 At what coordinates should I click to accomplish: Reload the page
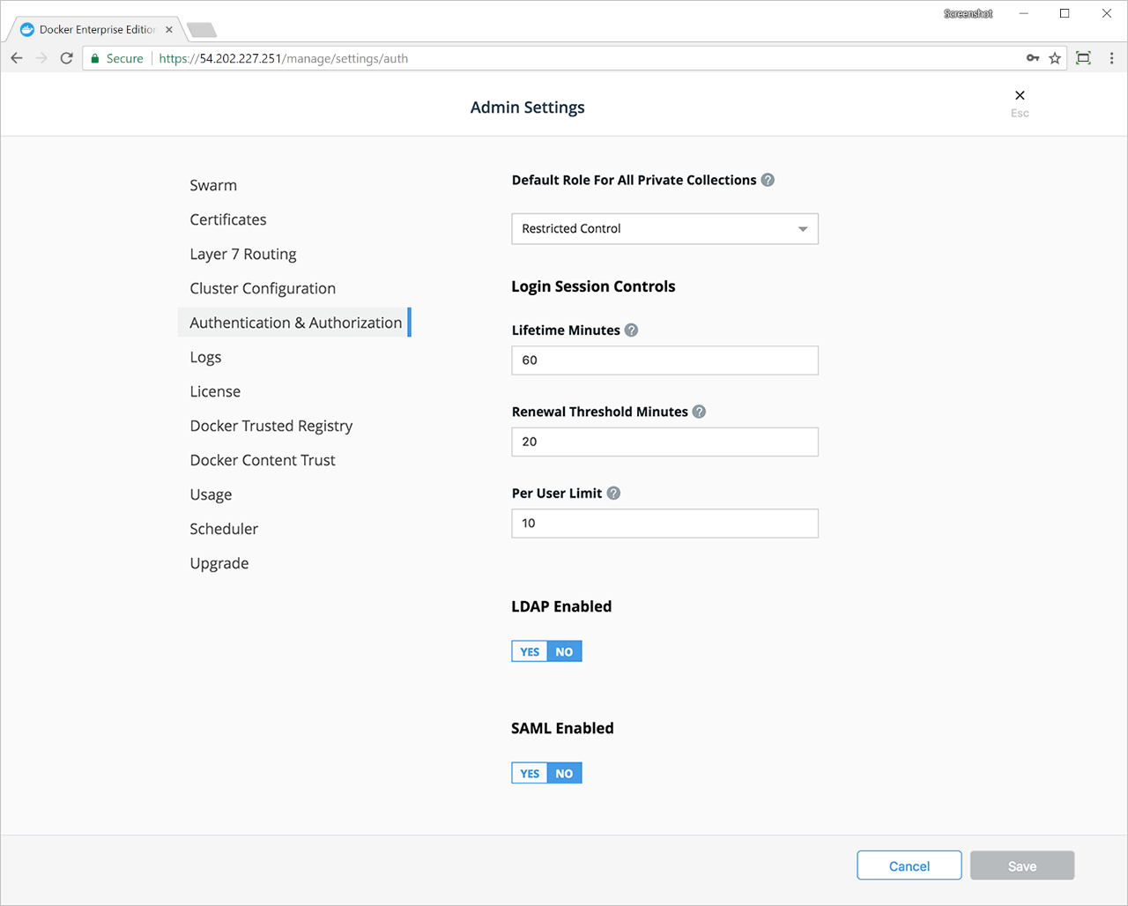click(x=66, y=57)
